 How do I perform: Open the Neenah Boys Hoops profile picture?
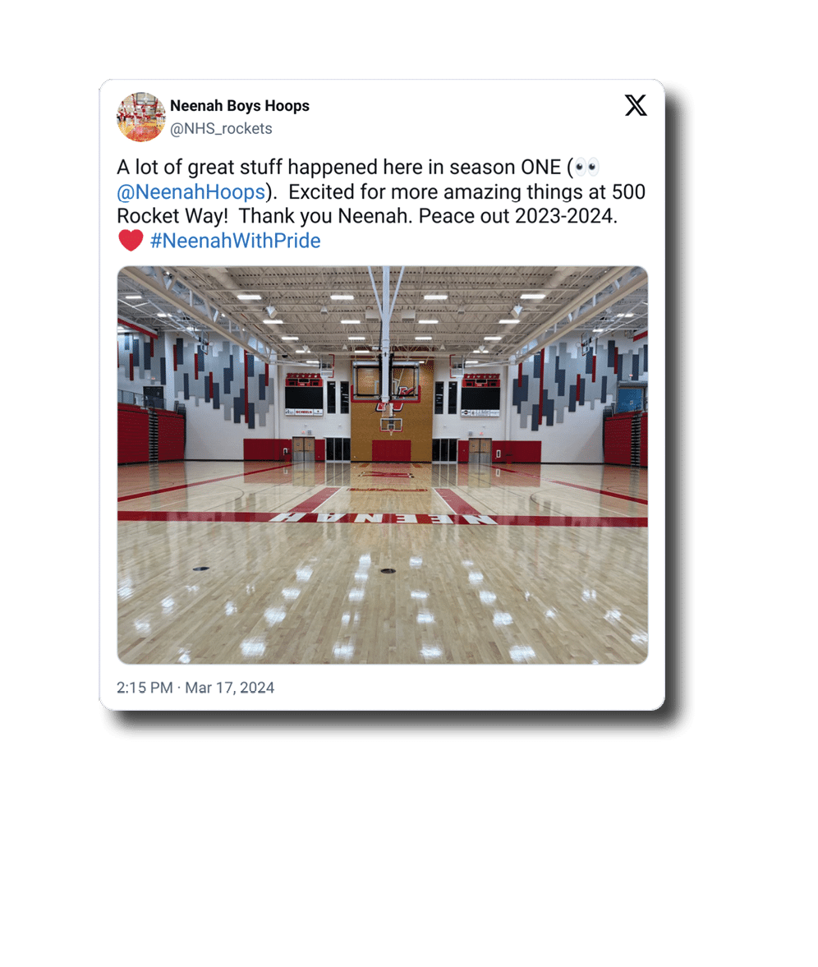coord(141,117)
